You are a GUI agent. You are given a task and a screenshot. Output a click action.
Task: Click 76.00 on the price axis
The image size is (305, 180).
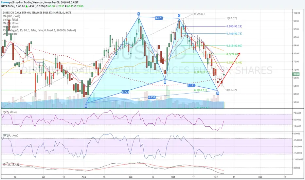pyautogui.click(x=296, y=62)
